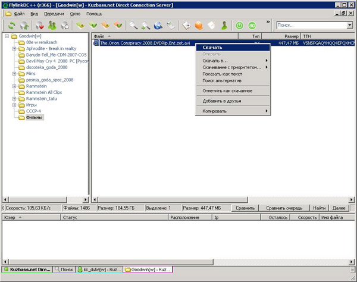Open finished downloads via green checkmark box icon
The height and width of the screenshot is (282, 357).
(93, 26)
